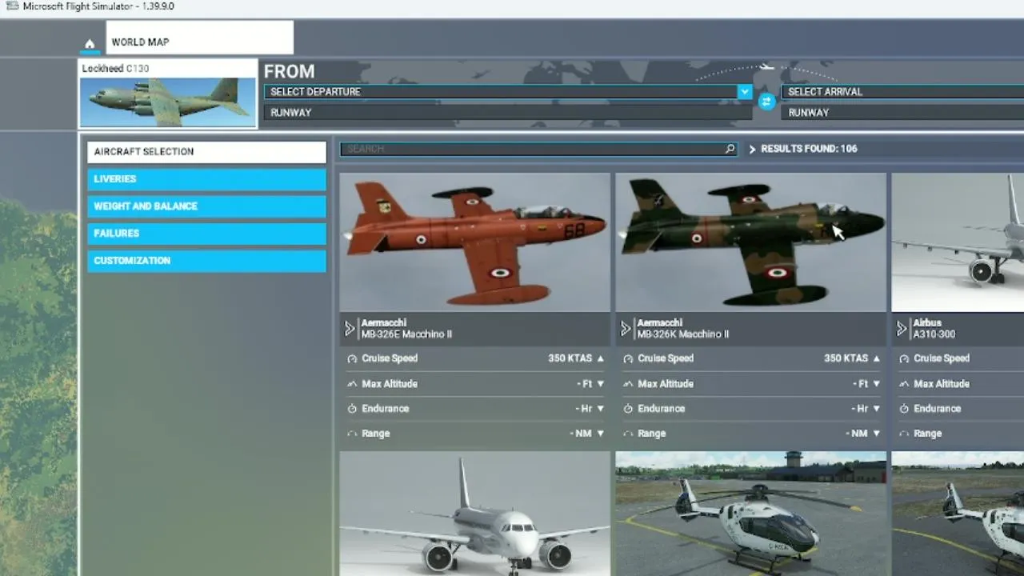This screenshot has height=576, width=1024.
Task: Click the "RESULTS FOUND: 106" text
Action: [809, 149]
